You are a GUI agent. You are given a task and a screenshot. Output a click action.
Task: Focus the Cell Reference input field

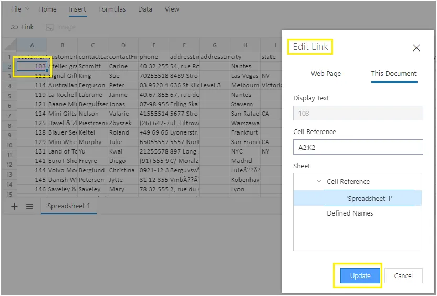[x=358, y=147]
